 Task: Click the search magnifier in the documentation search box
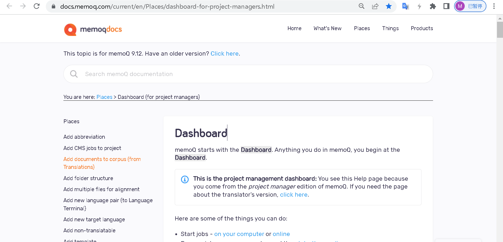pos(74,74)
